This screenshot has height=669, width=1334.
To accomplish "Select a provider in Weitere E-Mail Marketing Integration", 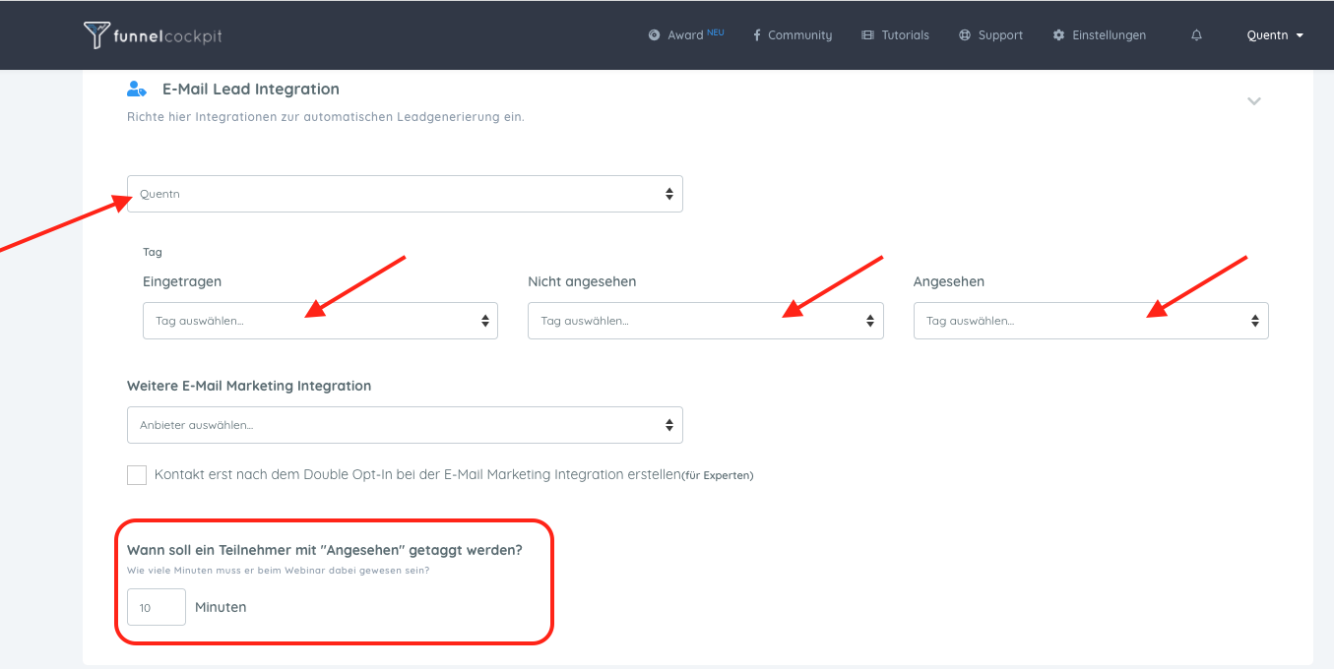I will click(x=405, y=425).
